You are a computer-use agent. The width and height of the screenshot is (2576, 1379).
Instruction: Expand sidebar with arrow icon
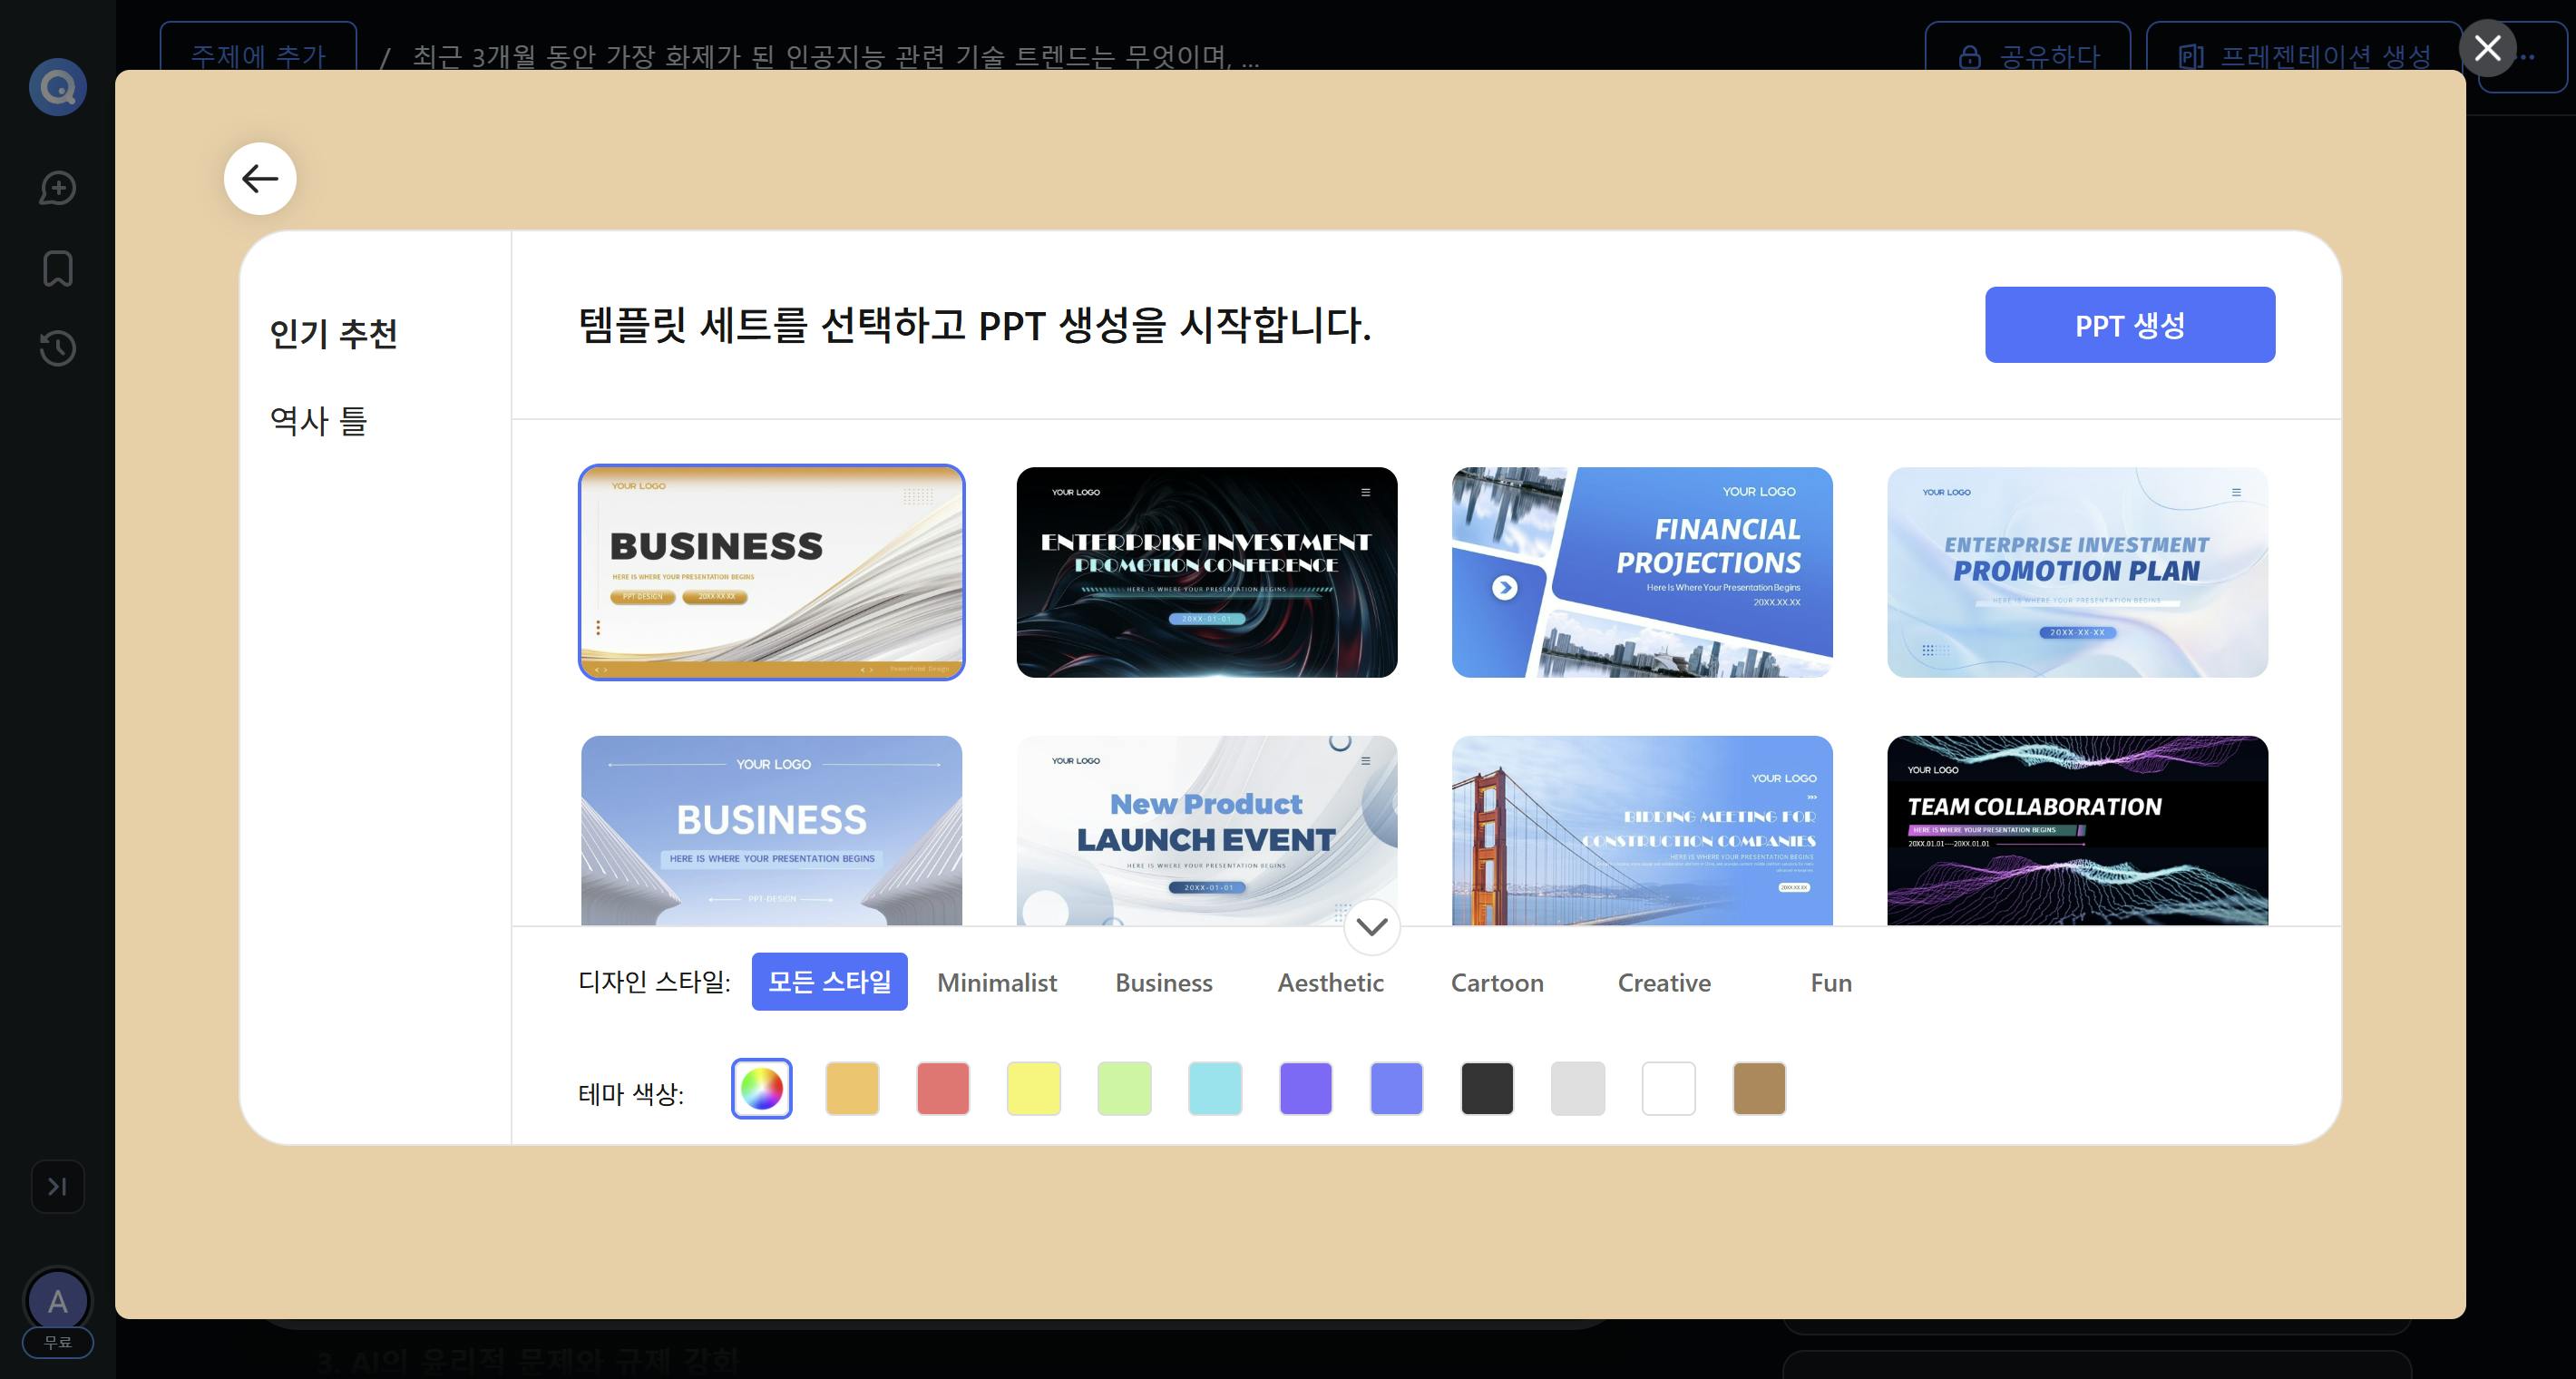tap(58, 1186)
